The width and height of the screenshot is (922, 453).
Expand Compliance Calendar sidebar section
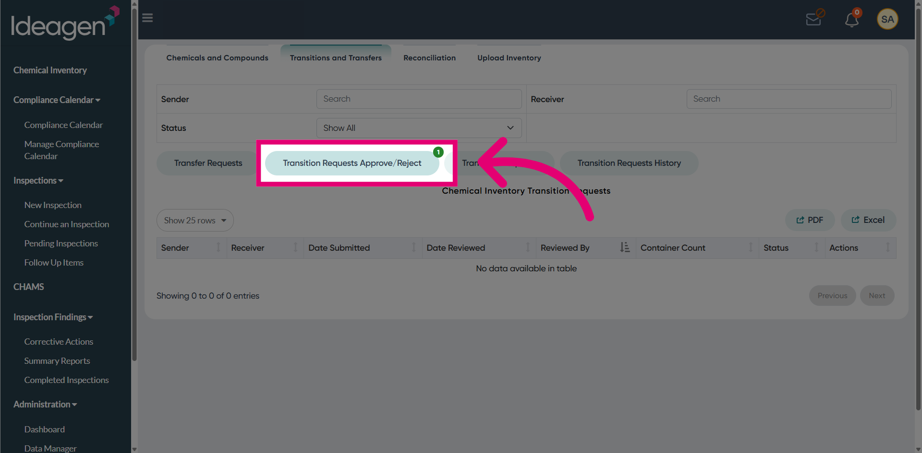click(x=57, y=100)
